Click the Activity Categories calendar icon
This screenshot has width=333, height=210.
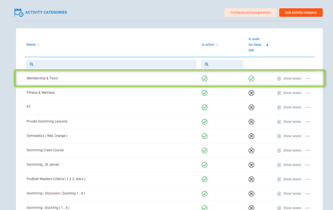point(19,13)
